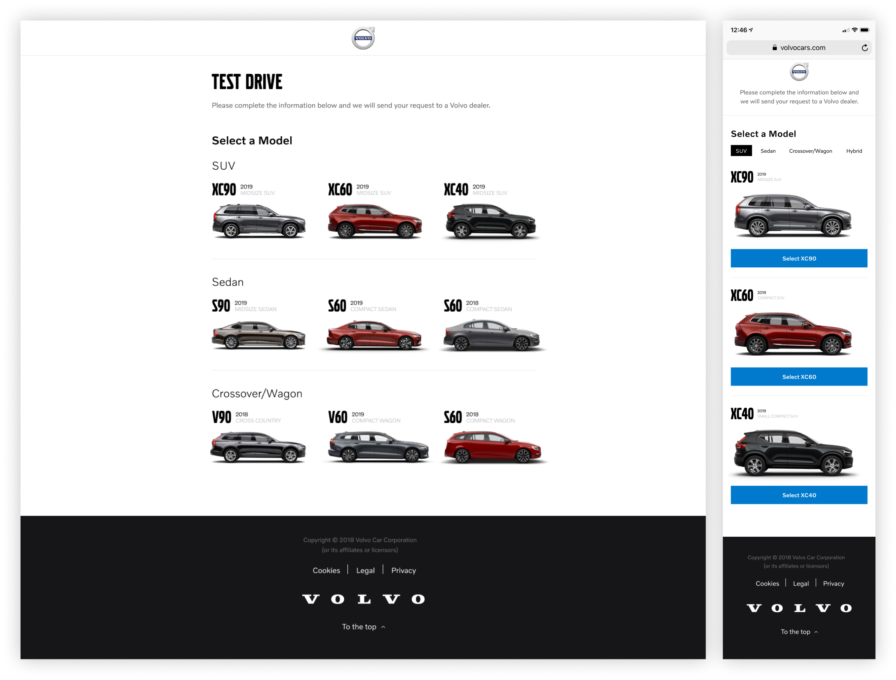Click the caret next to desktop To the top

(383, 627)
